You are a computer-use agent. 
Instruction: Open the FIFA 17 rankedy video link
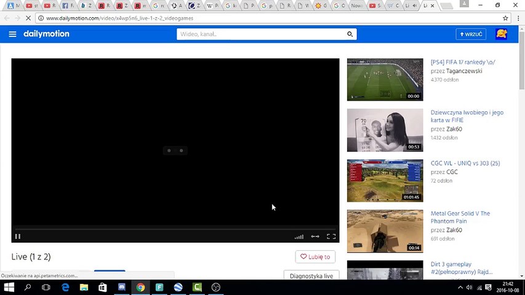coord(463,62)
